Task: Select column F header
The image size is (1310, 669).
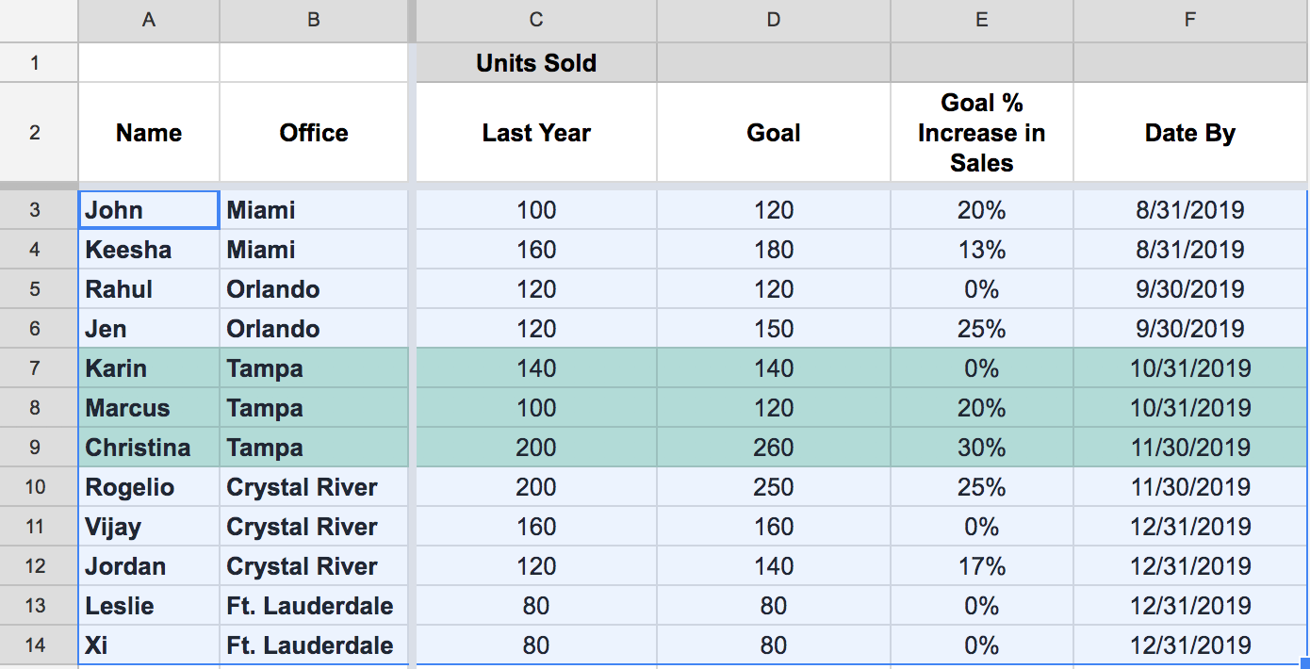Action: (1189, 21)
